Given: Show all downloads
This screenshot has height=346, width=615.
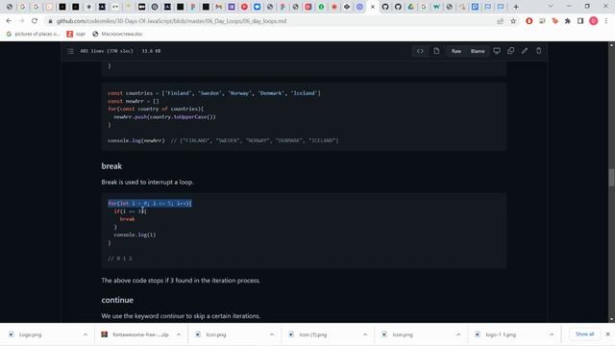Looking at the screenshot, I should (585, 334).
